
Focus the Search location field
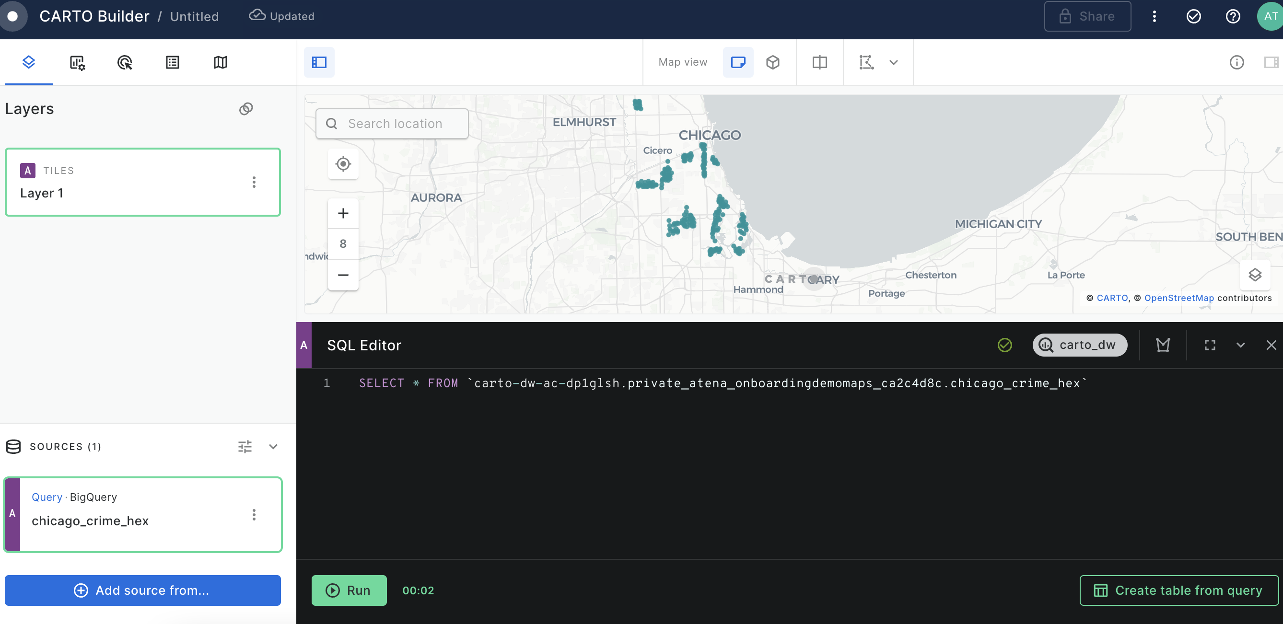coord(392,124)
